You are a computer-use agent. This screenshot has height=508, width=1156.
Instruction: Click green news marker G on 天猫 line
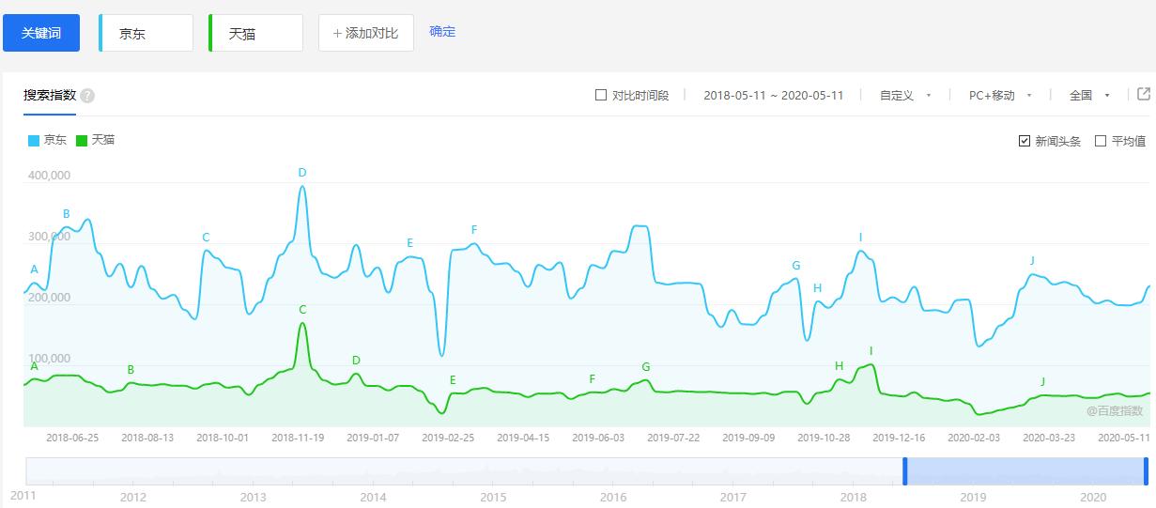point(646,367)
